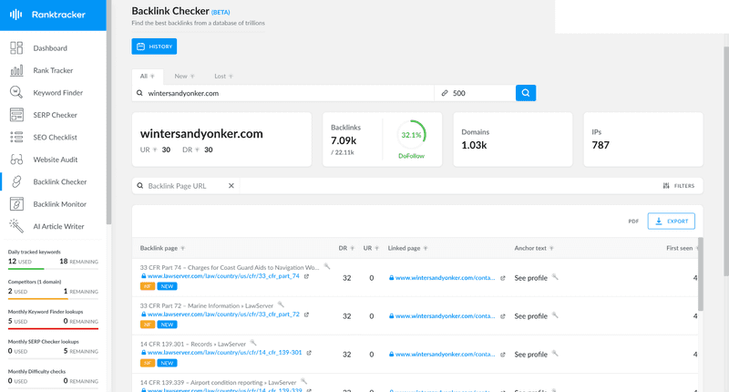
Task: Click the results table vertical scrollbar
Action: click(701, 274)
